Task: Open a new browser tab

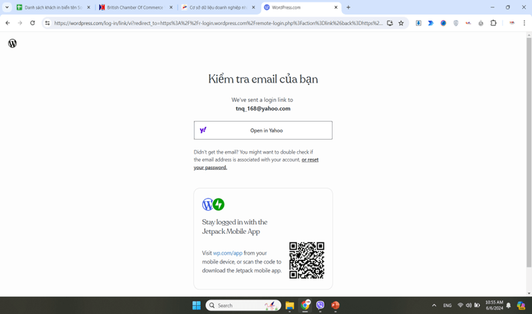Action: [348, 7]
